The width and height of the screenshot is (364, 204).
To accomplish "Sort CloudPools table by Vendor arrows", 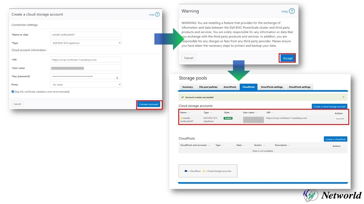I will (264, 145).
